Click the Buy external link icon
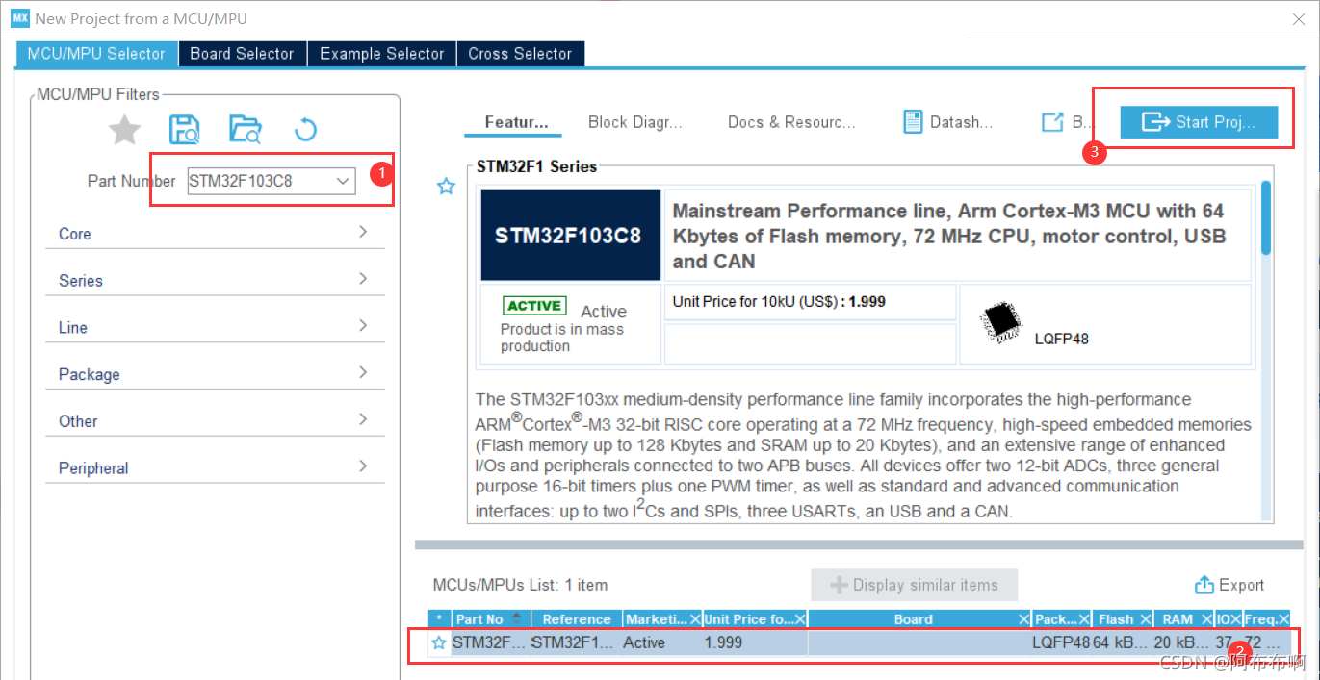This screenshot has height=680, width=1320. 1052,122
